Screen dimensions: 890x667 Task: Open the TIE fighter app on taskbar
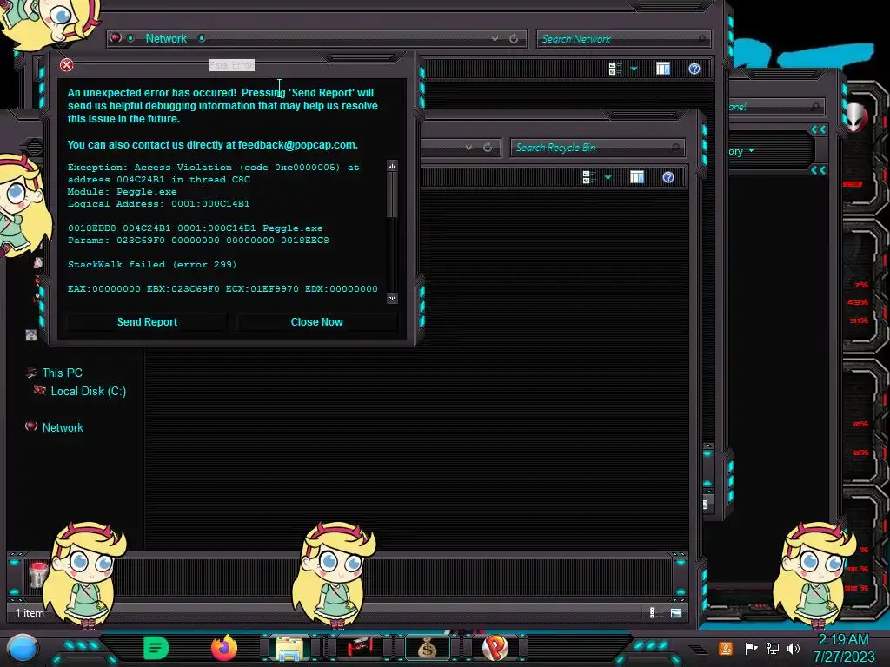[359, 647]
